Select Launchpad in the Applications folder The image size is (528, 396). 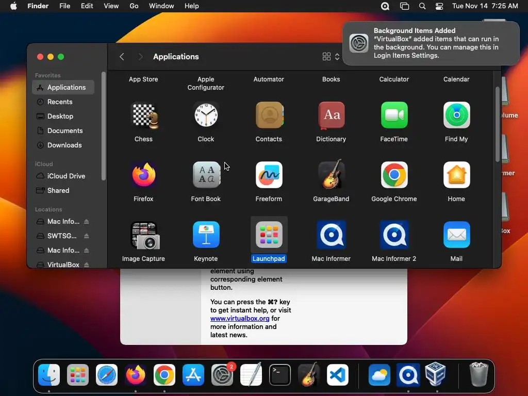pyautogui.click(x=269, y=235)
